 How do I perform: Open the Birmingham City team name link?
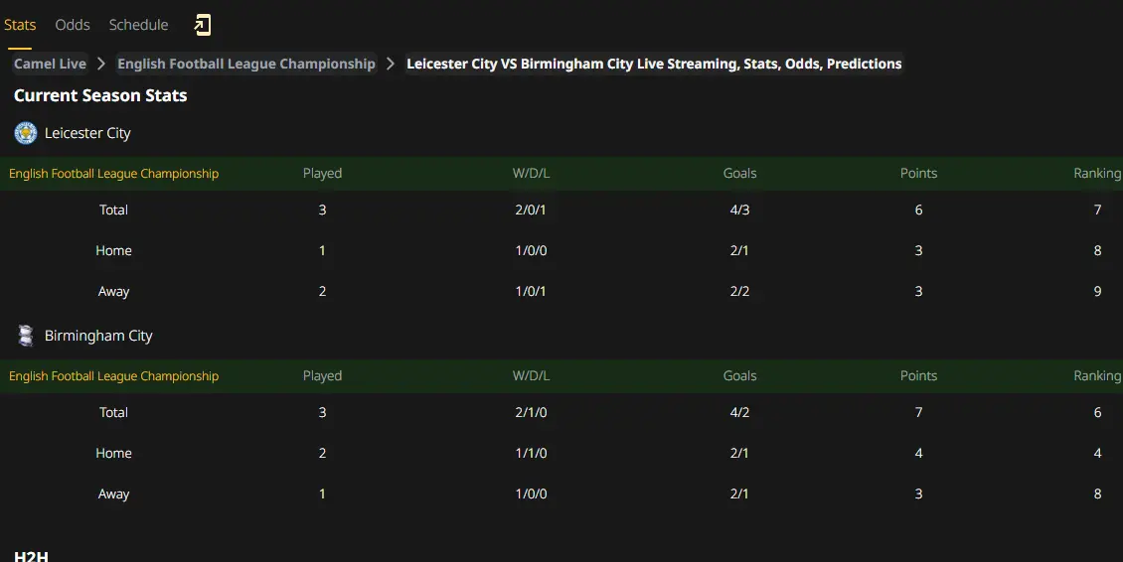tap(98, 336)
